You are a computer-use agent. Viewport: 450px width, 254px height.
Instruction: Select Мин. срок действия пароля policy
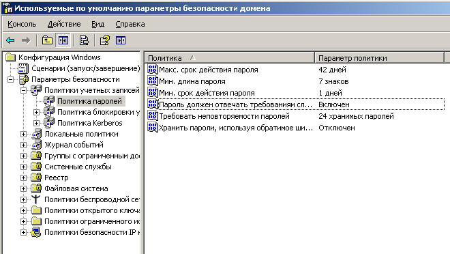pos(207,93)
